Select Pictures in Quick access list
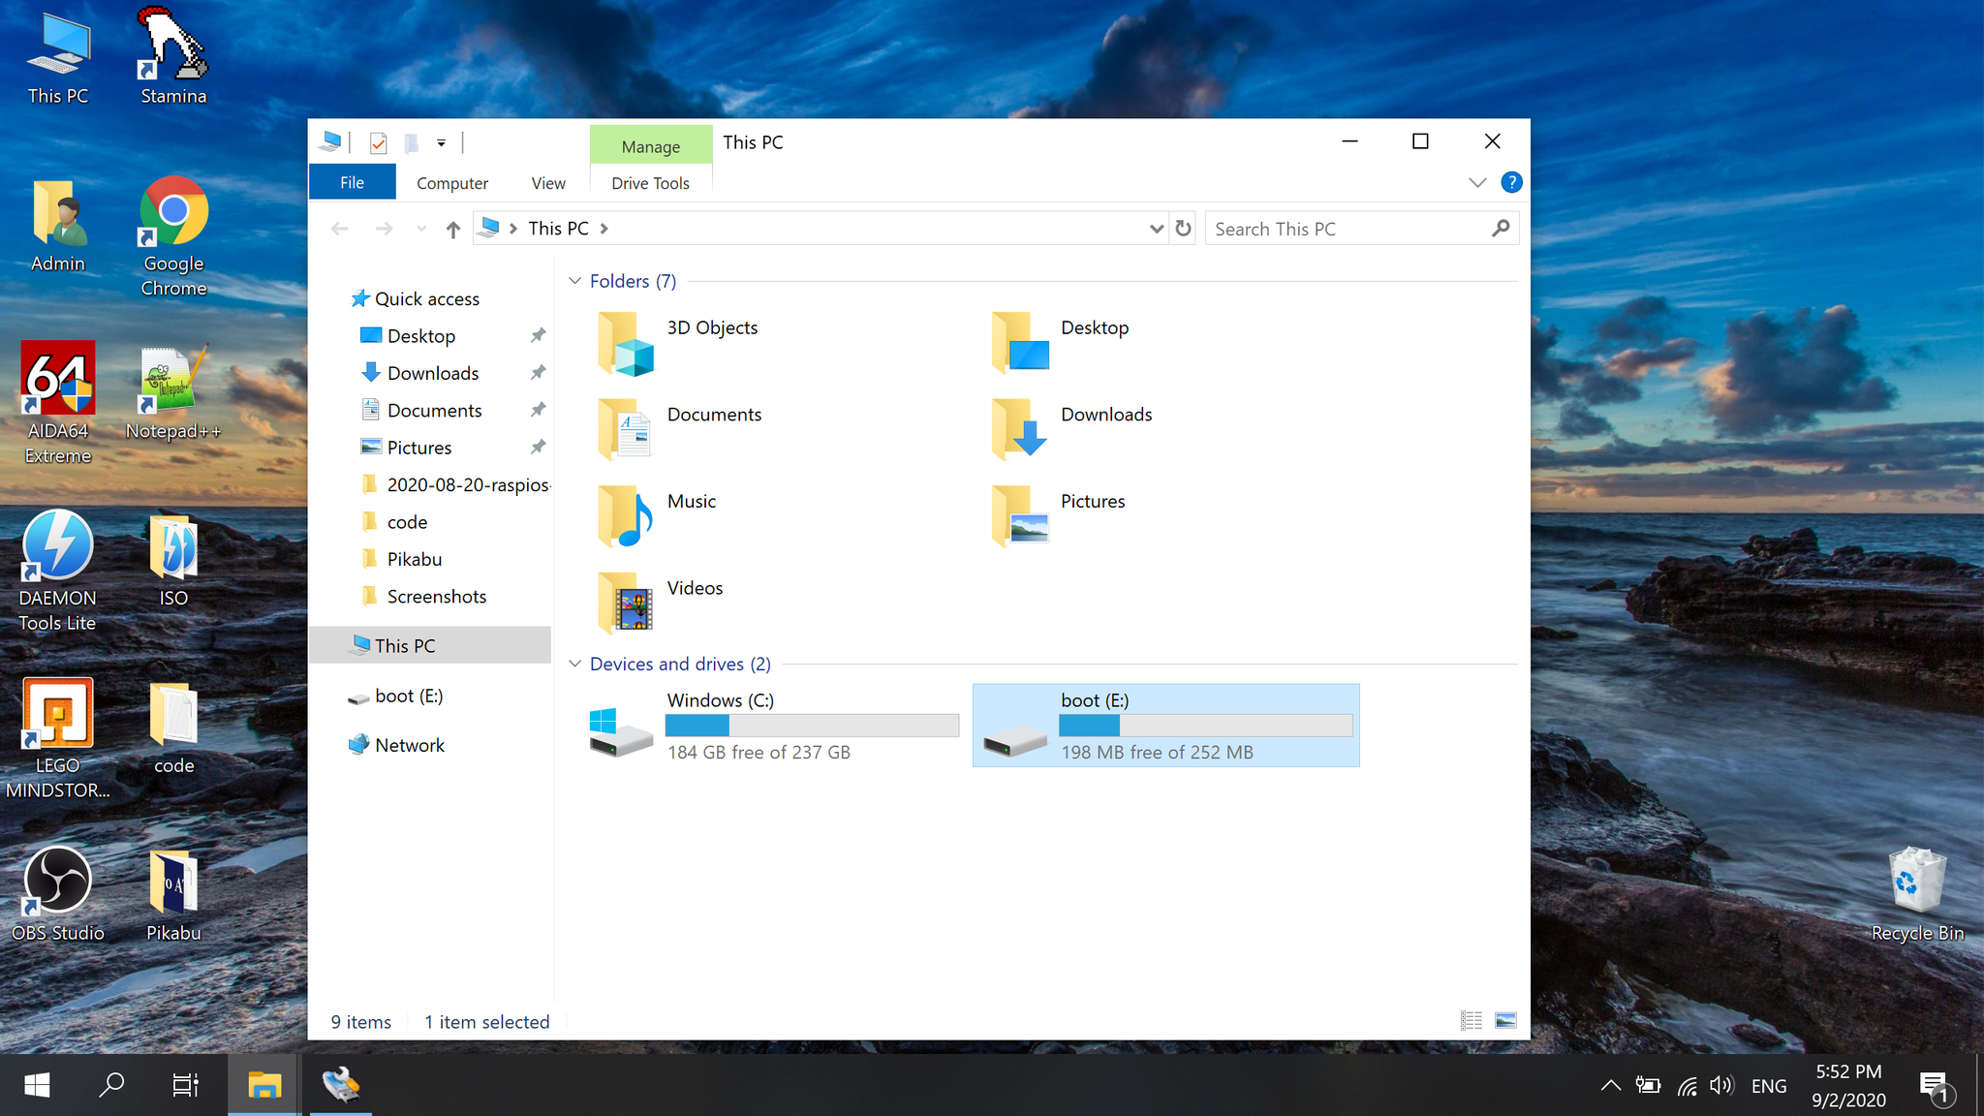Image resolution: width=1984 pixels, height=1116 pixels. point(419,448)
